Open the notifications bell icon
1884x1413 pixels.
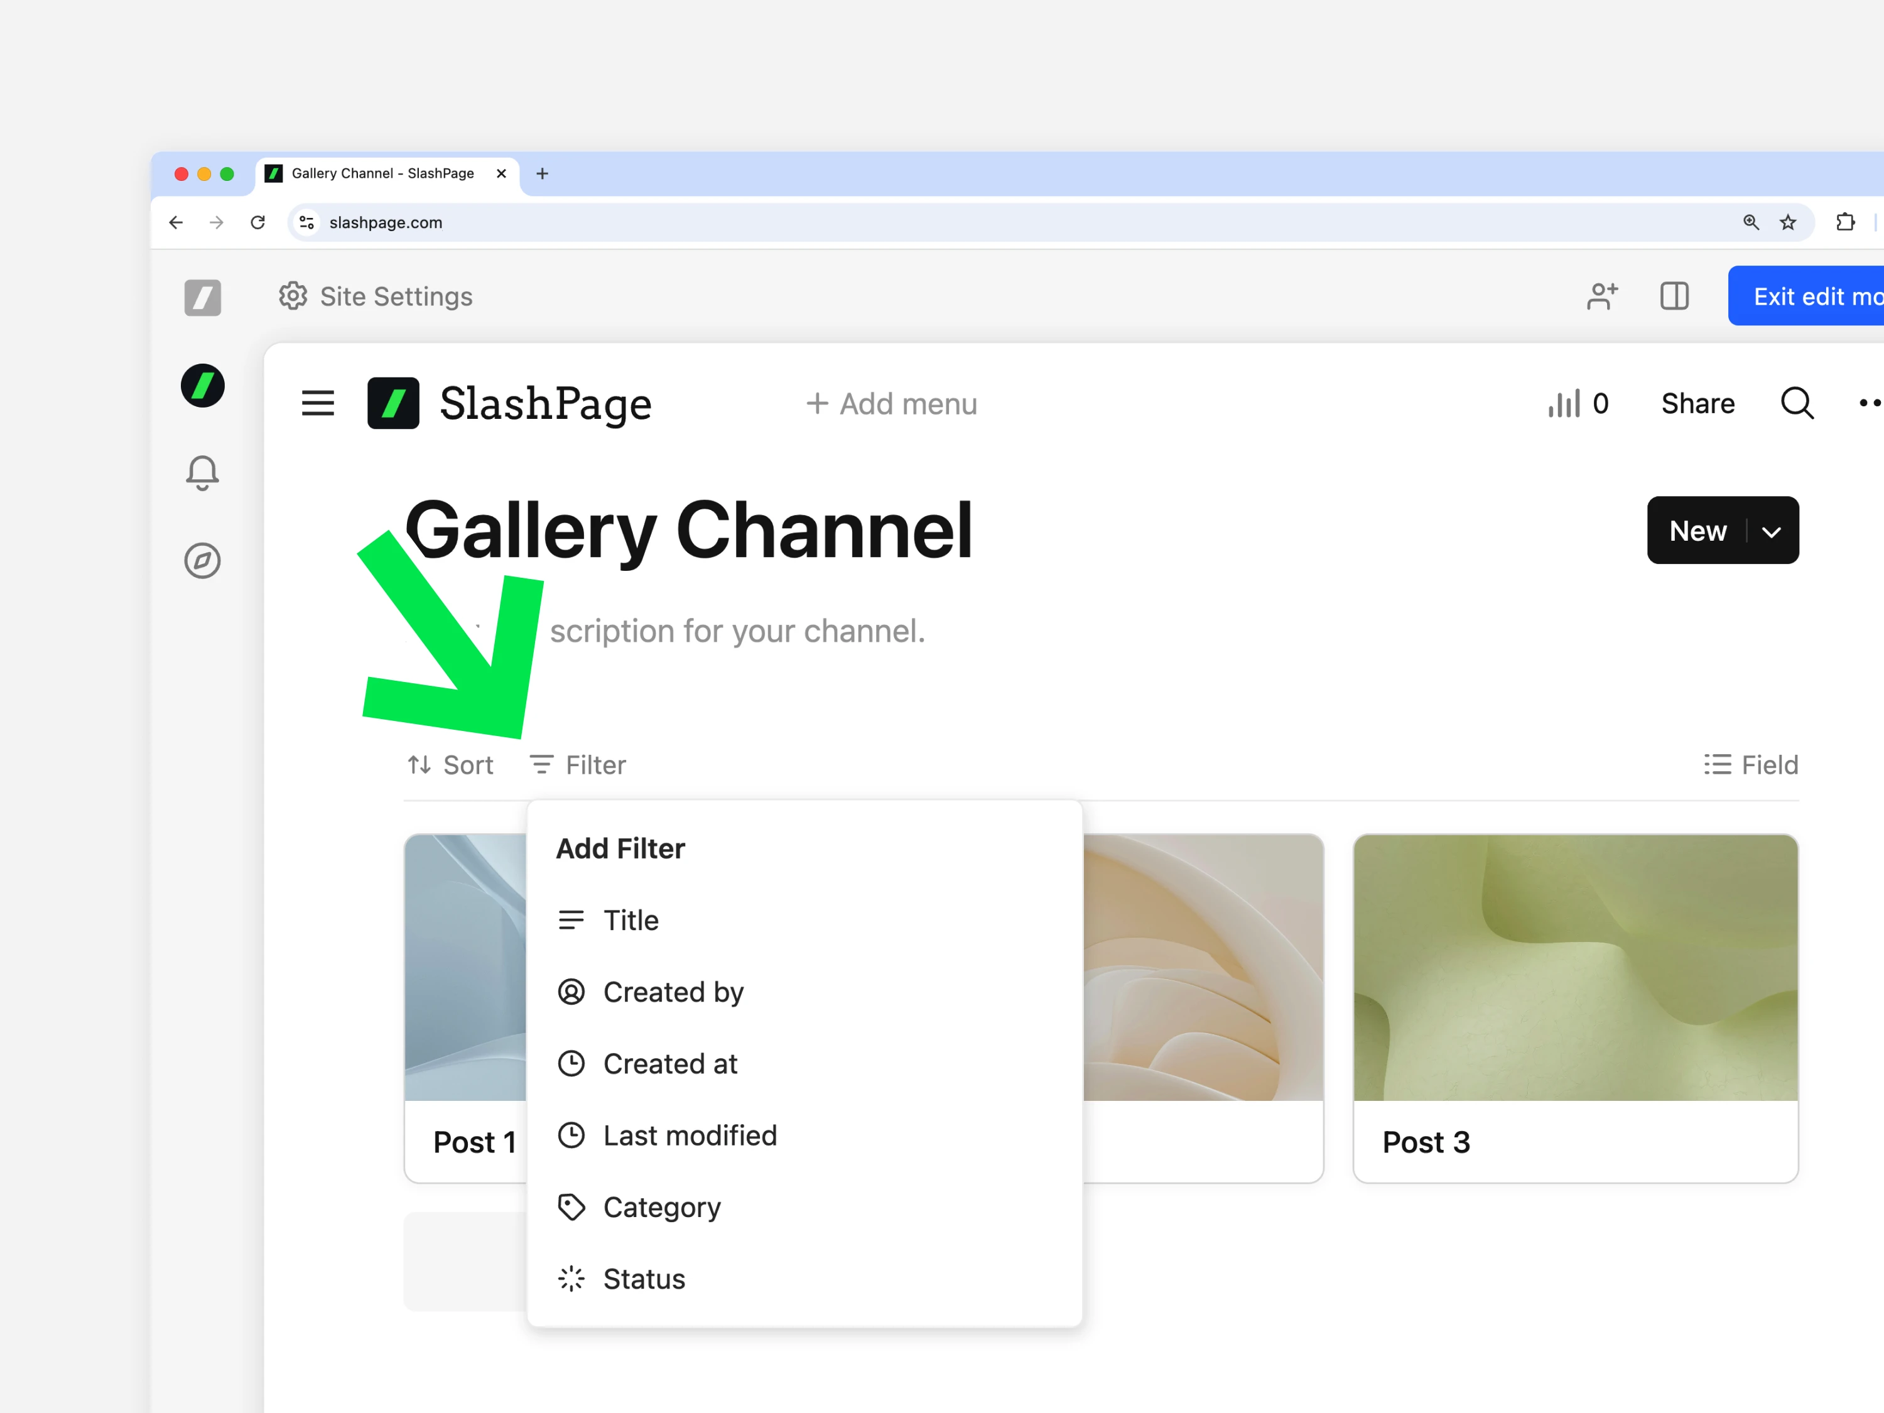202,473
